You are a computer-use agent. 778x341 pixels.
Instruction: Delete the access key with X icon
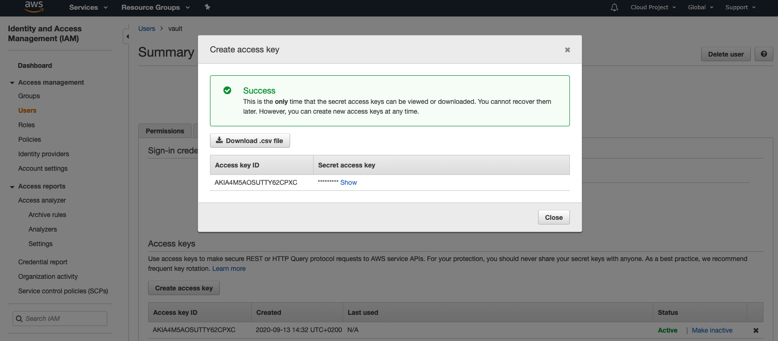(756, 330)
